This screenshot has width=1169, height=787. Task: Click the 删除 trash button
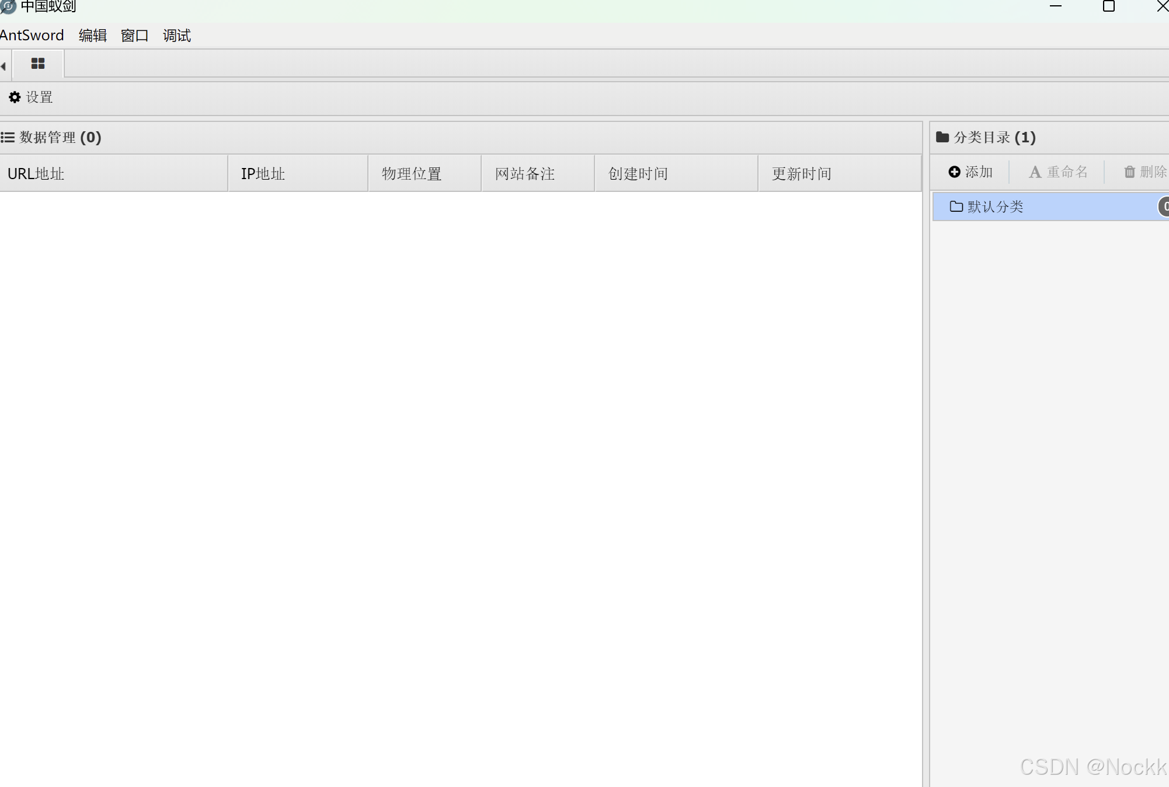1144,172
